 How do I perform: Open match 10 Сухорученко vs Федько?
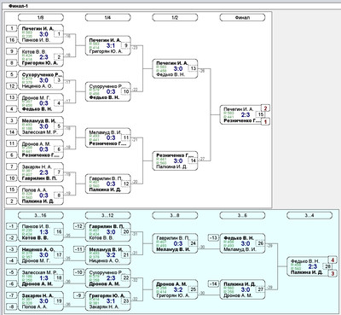(x=107, y=91)
